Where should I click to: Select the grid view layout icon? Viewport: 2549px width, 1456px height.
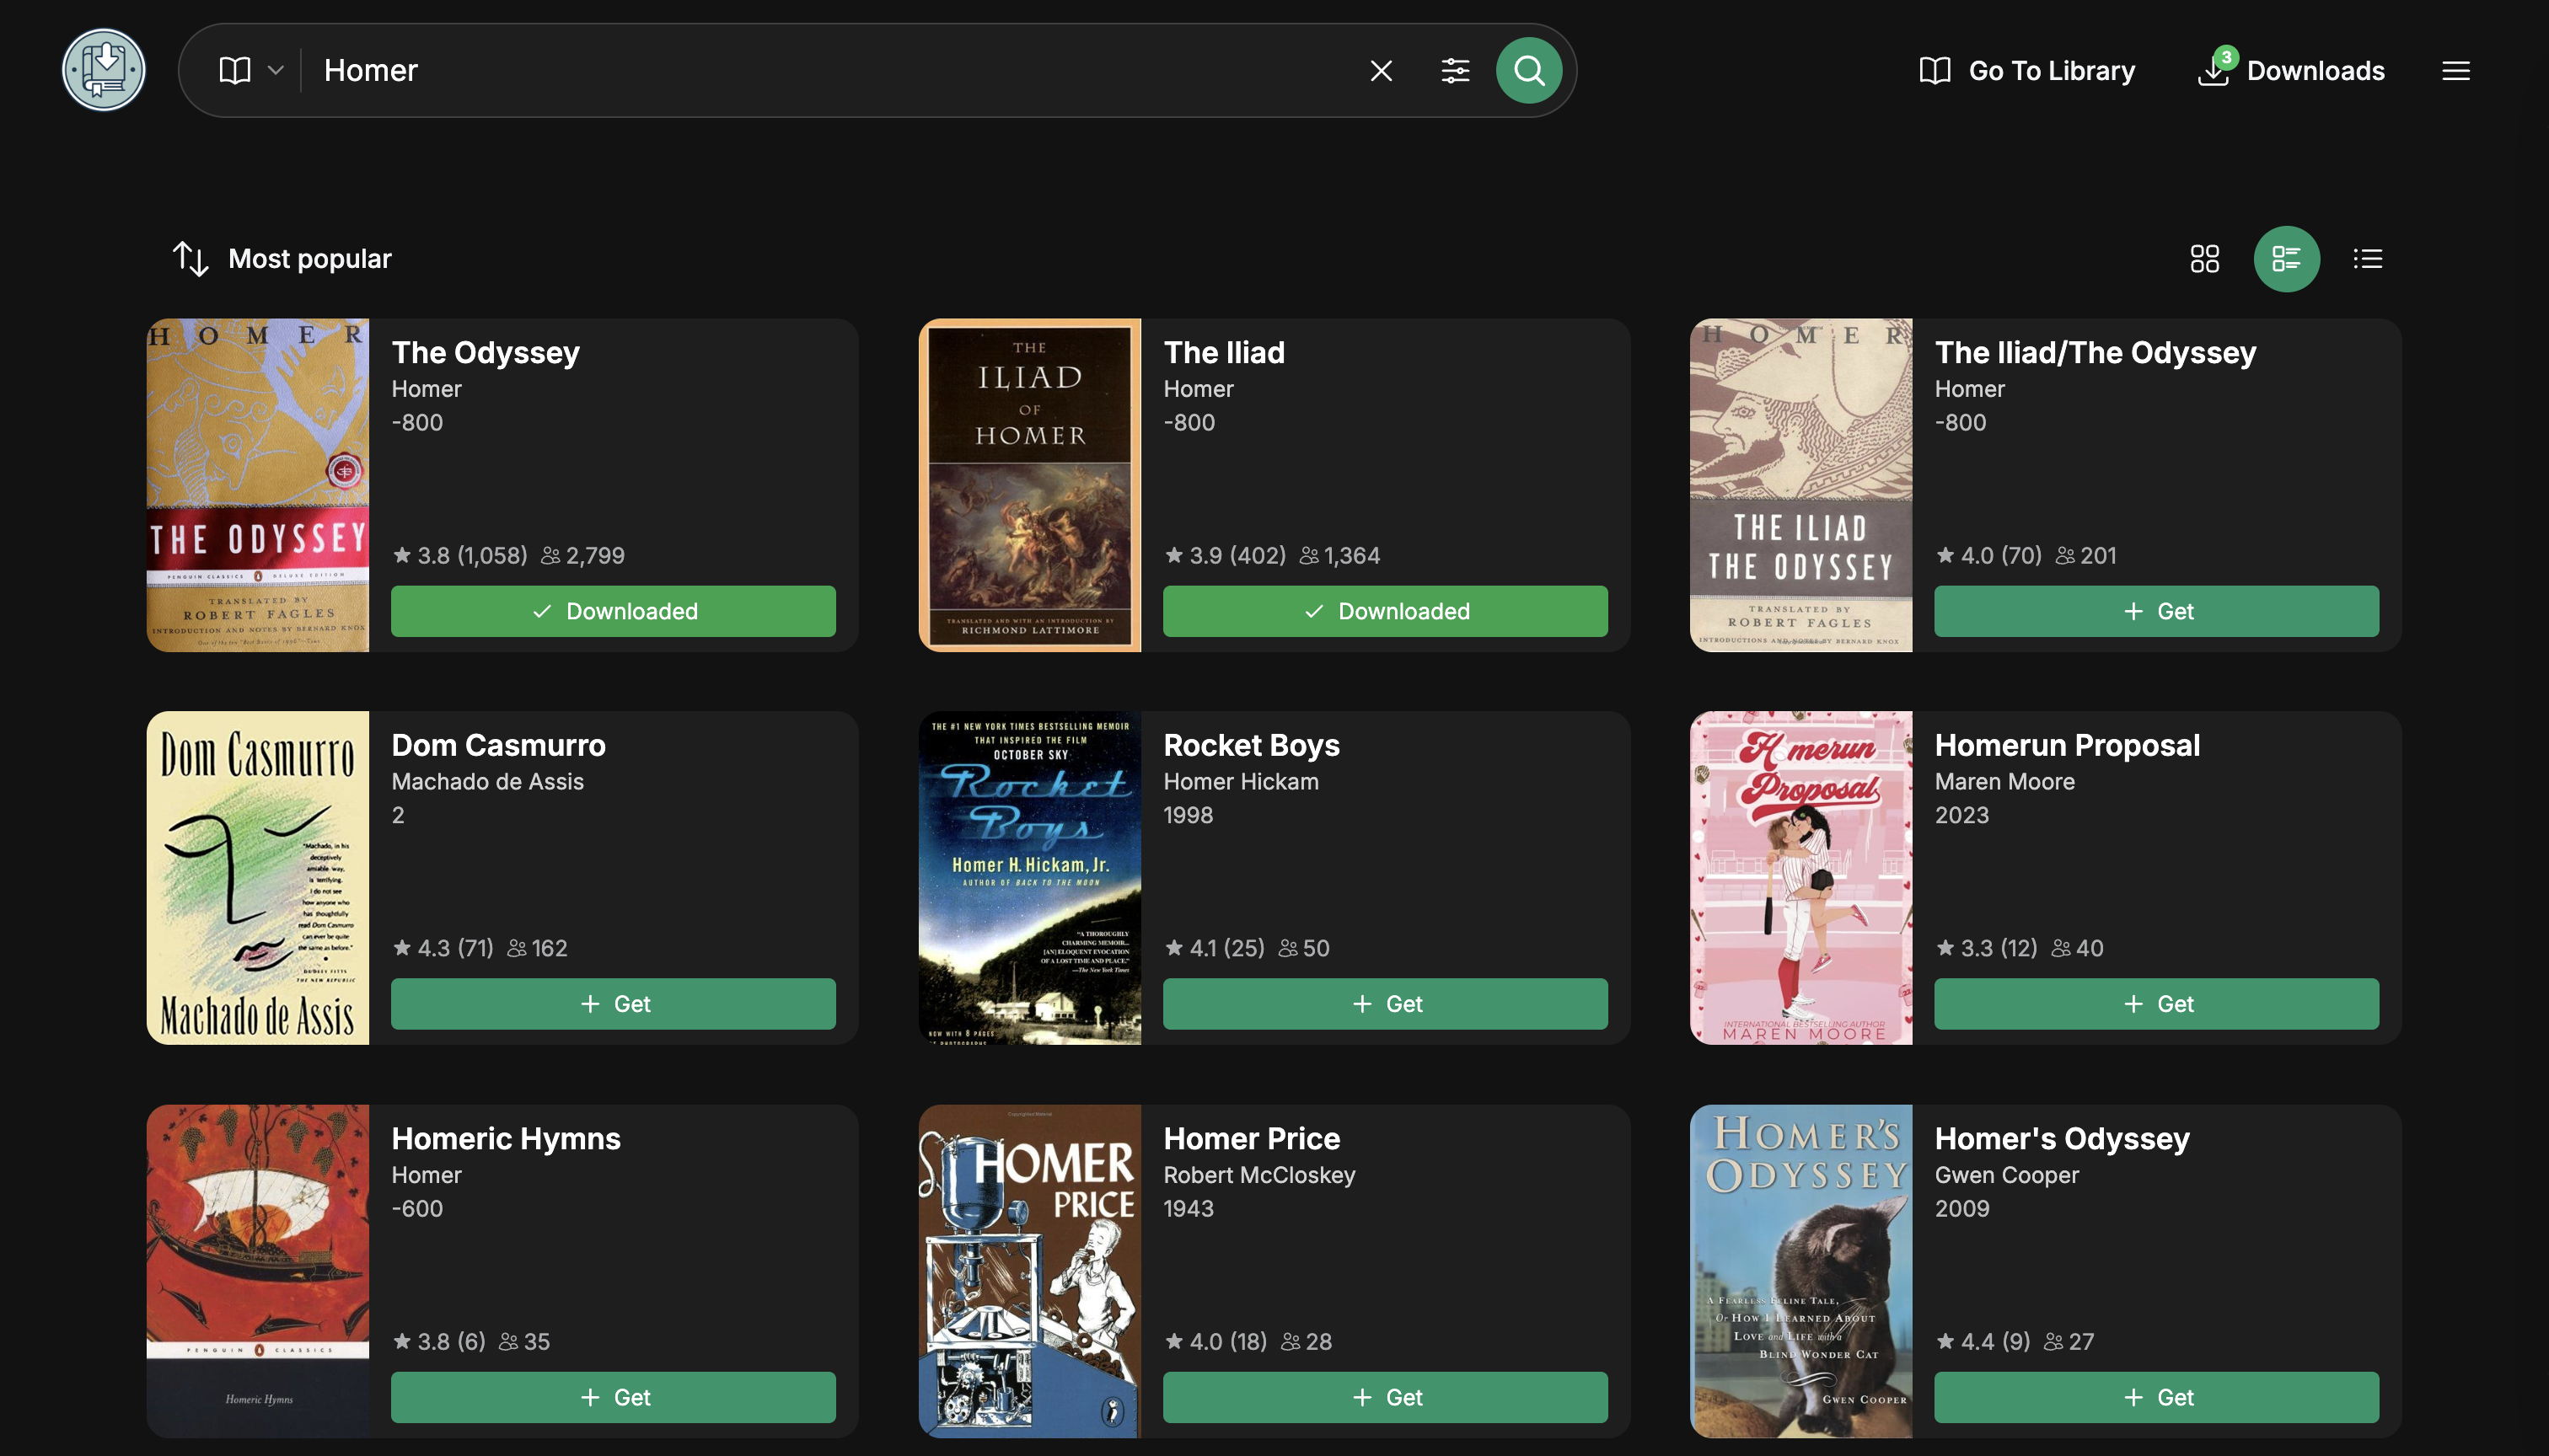pyautogui.click(x=2204, y=258)
